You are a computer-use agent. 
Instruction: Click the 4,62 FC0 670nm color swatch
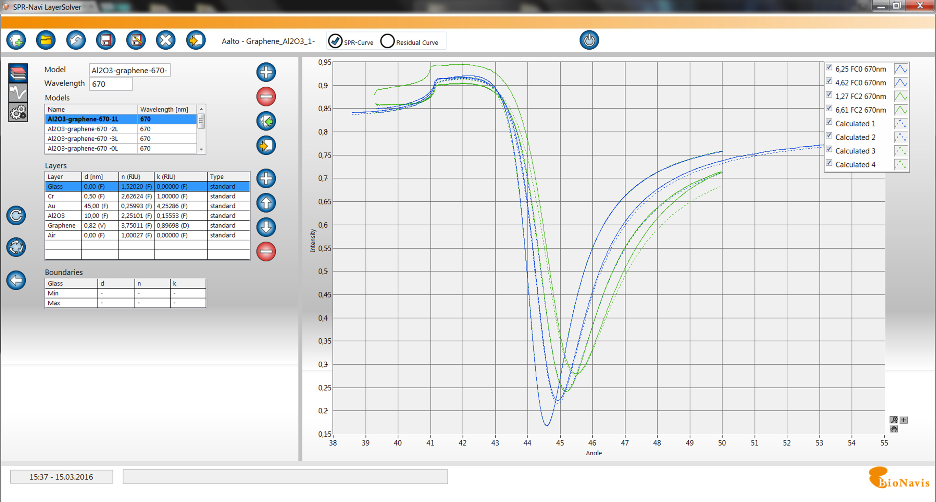tap(900, 83)
